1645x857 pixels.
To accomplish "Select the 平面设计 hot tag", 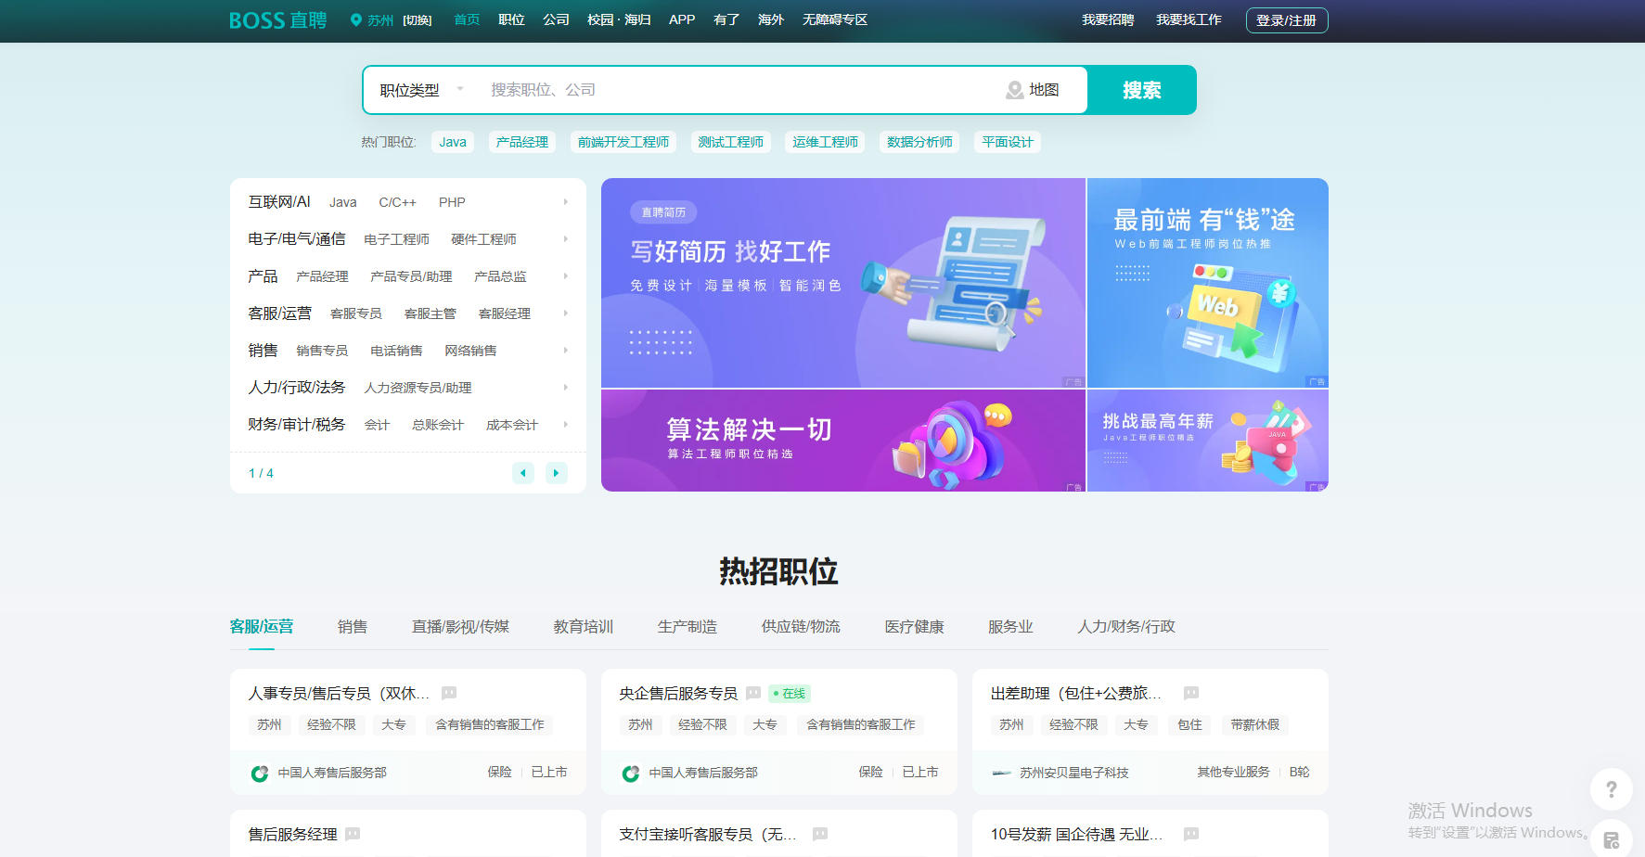I will click(x=1008, y=142).
